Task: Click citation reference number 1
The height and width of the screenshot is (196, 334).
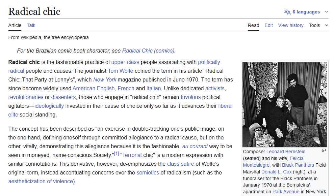Action: [x=116, y=154]
